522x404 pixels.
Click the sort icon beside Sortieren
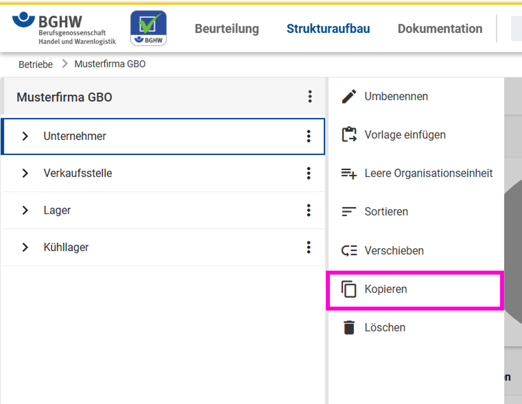349,212
